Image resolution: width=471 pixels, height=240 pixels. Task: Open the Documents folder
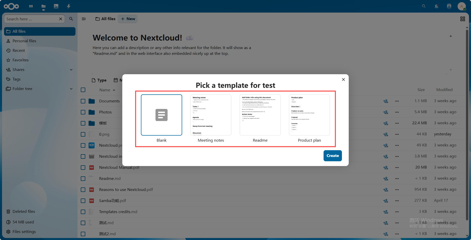click(x=109, y=101)
